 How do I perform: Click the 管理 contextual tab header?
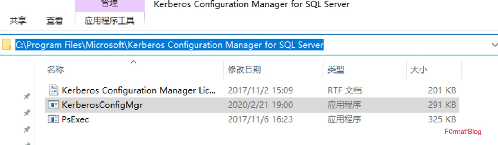pyautogui.click(x=109, y=4)
